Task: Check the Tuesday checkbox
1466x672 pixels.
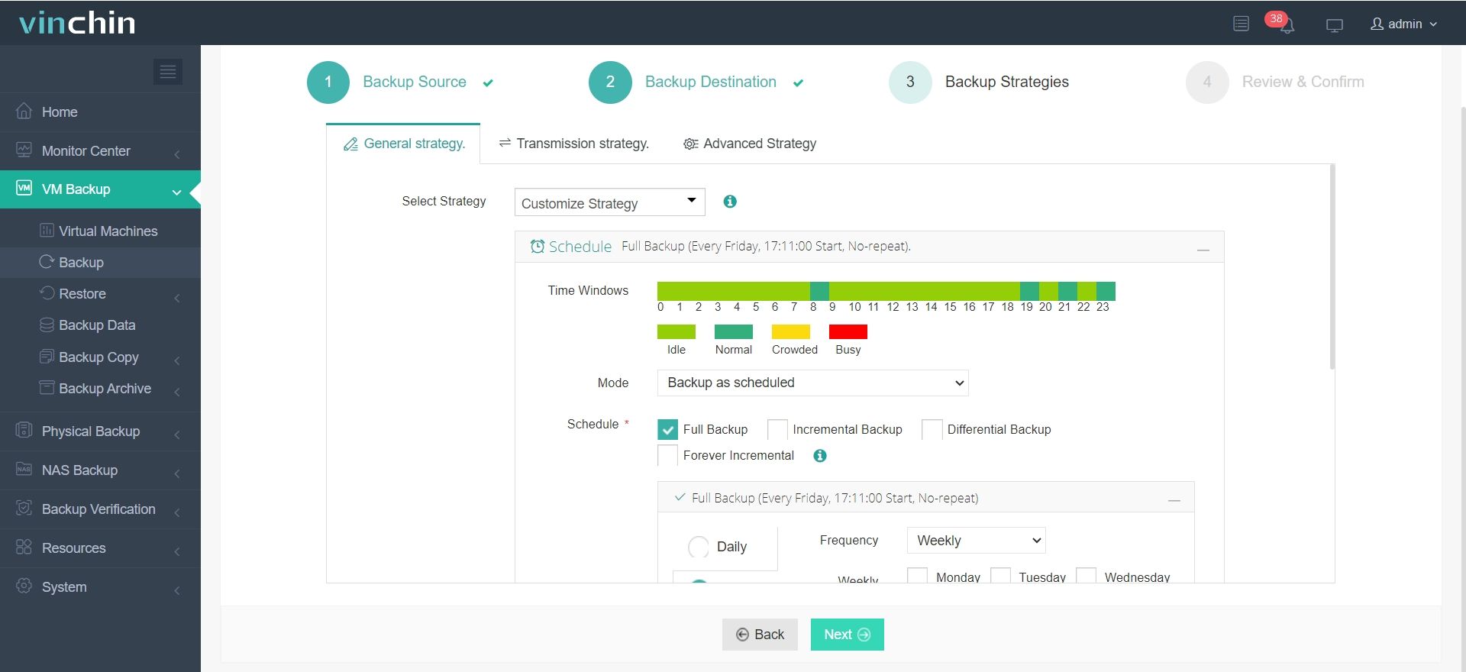Action: (x=1000, y=575)
